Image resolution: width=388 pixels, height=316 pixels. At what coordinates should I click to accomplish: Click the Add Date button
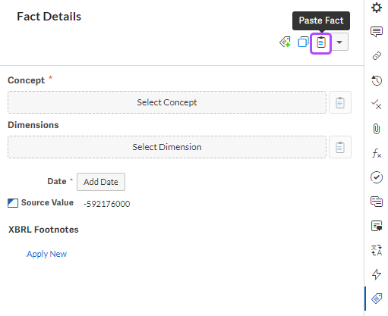pyautogui.click(x=101, y=182)
